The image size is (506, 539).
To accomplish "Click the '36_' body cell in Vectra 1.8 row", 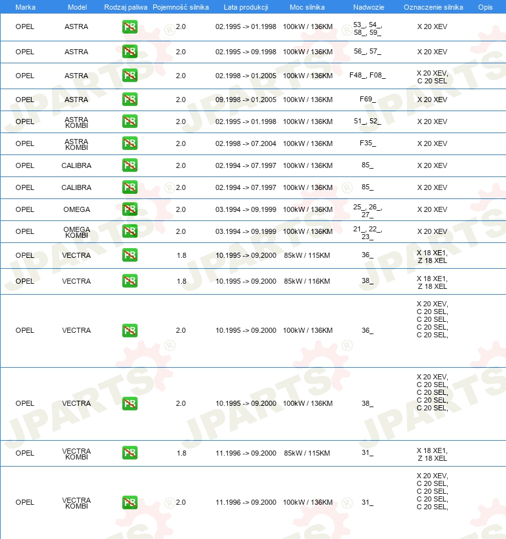I will click(368, 255).
